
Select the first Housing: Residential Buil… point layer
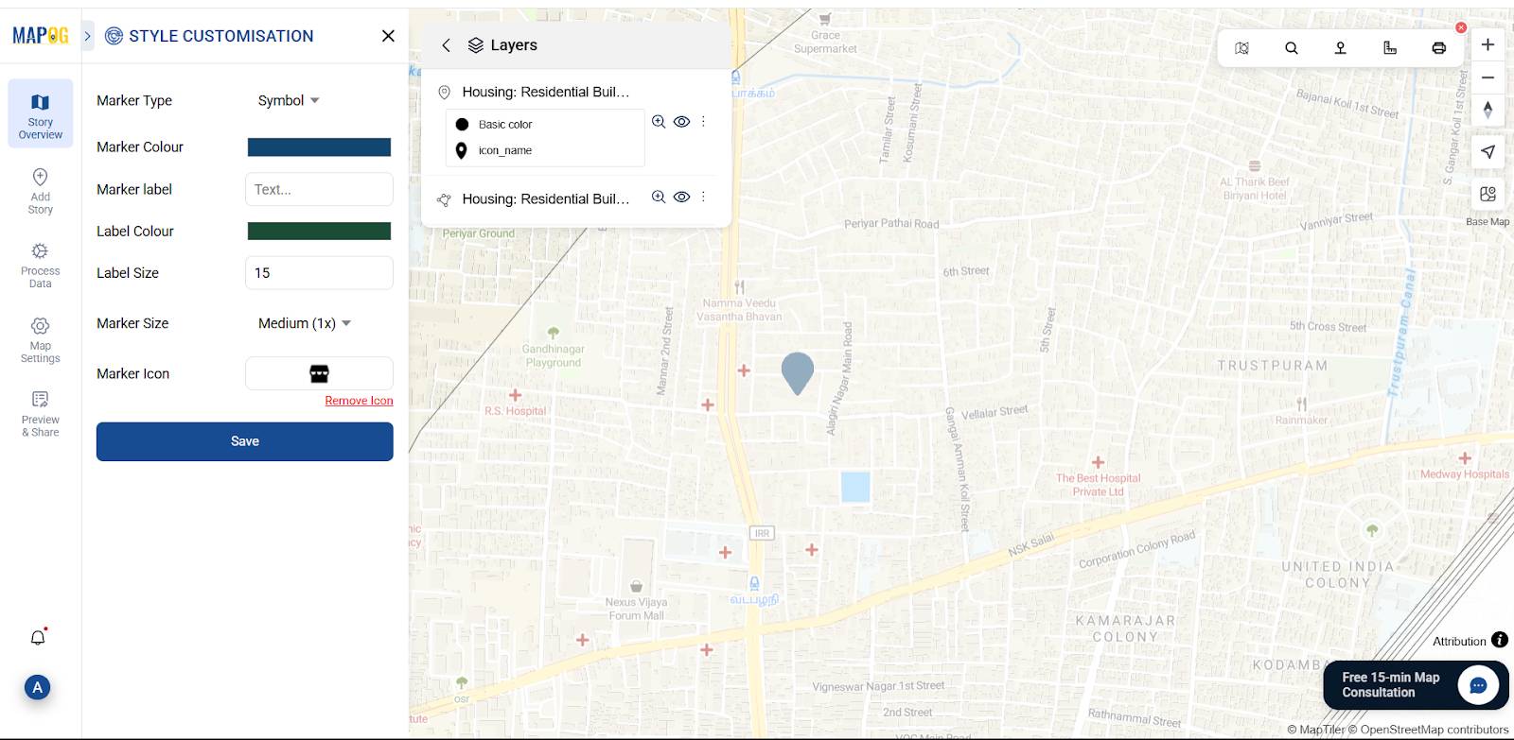pos(545,92)
